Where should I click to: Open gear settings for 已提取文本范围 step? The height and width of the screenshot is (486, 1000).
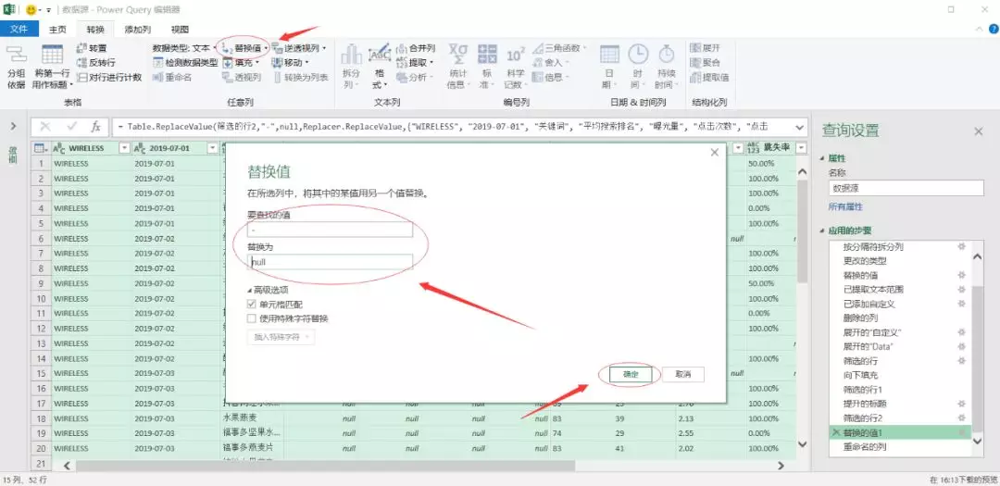[x=962, y=289]
